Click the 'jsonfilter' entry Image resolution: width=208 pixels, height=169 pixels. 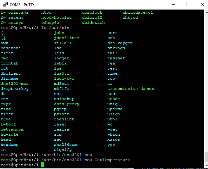coord(67,38)
